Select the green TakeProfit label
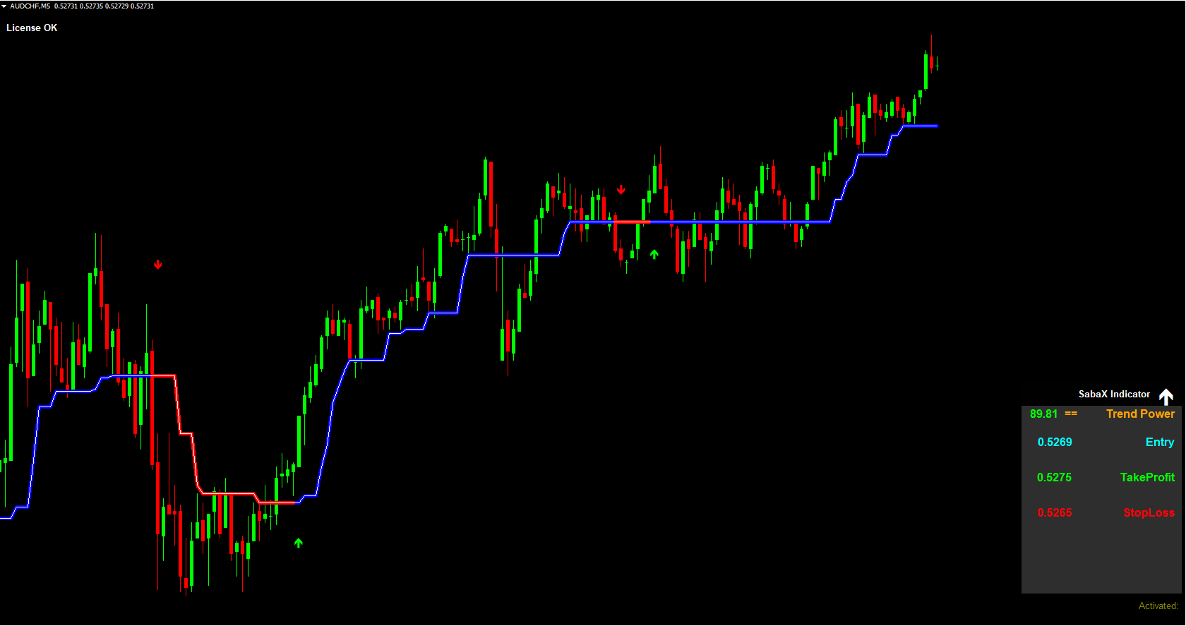 point(1147,478)
